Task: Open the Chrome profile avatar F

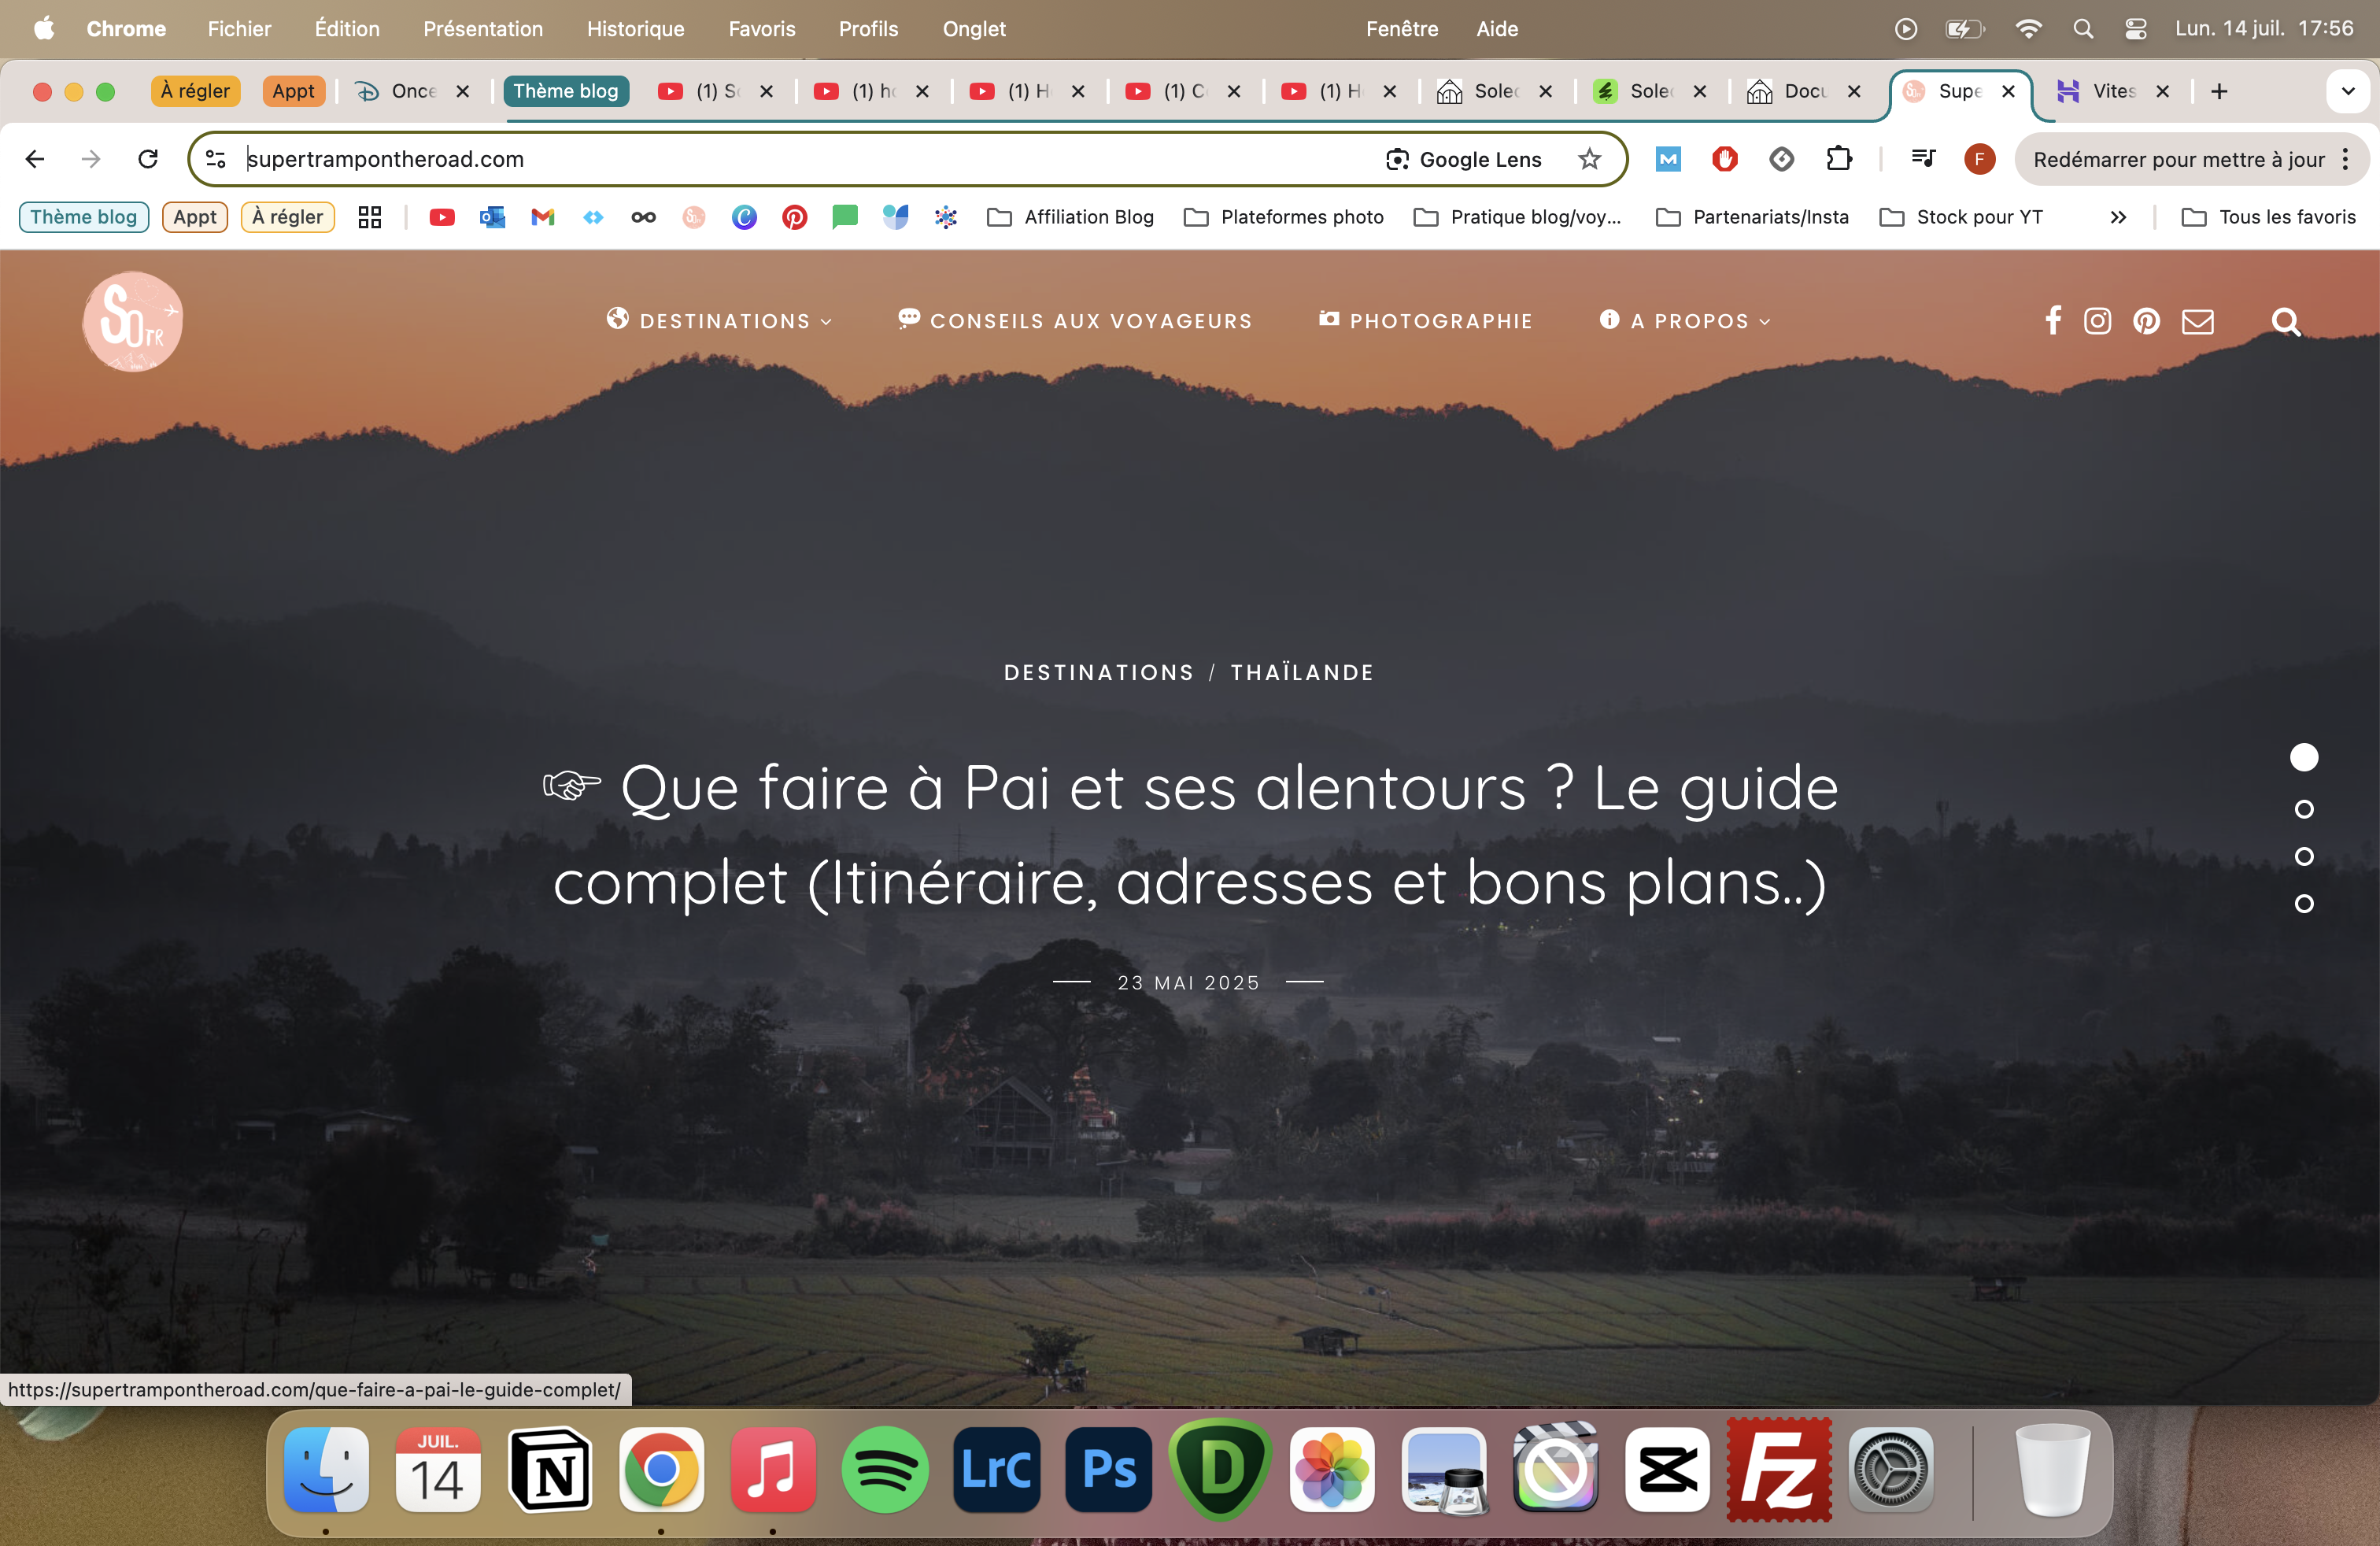Action: tap(1979, 159)
